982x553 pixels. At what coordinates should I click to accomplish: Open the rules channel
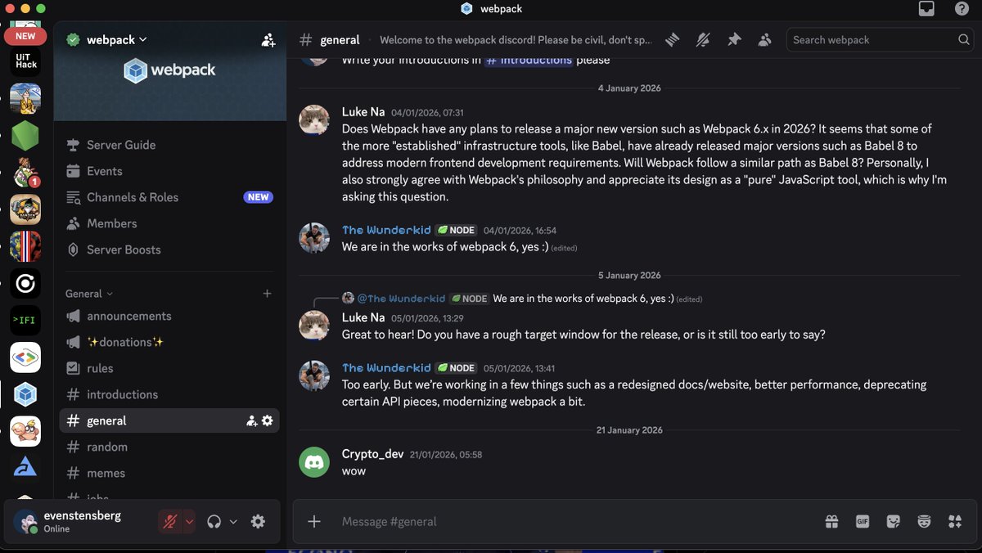169,368
